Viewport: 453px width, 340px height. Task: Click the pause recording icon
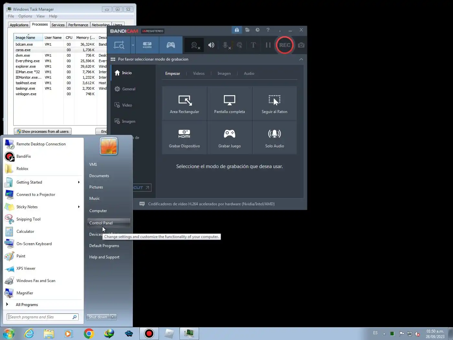pyautogui.click(x=268, y=45)
